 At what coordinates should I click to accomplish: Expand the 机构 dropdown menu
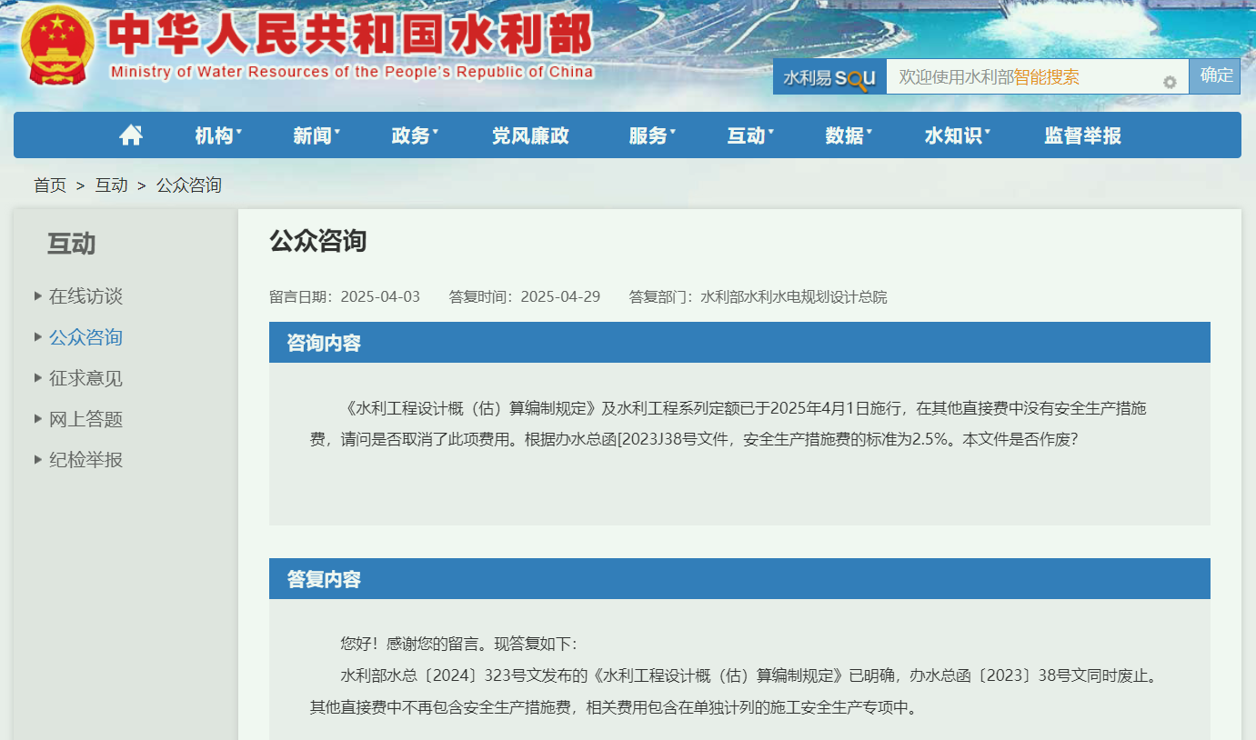[218, 135]
